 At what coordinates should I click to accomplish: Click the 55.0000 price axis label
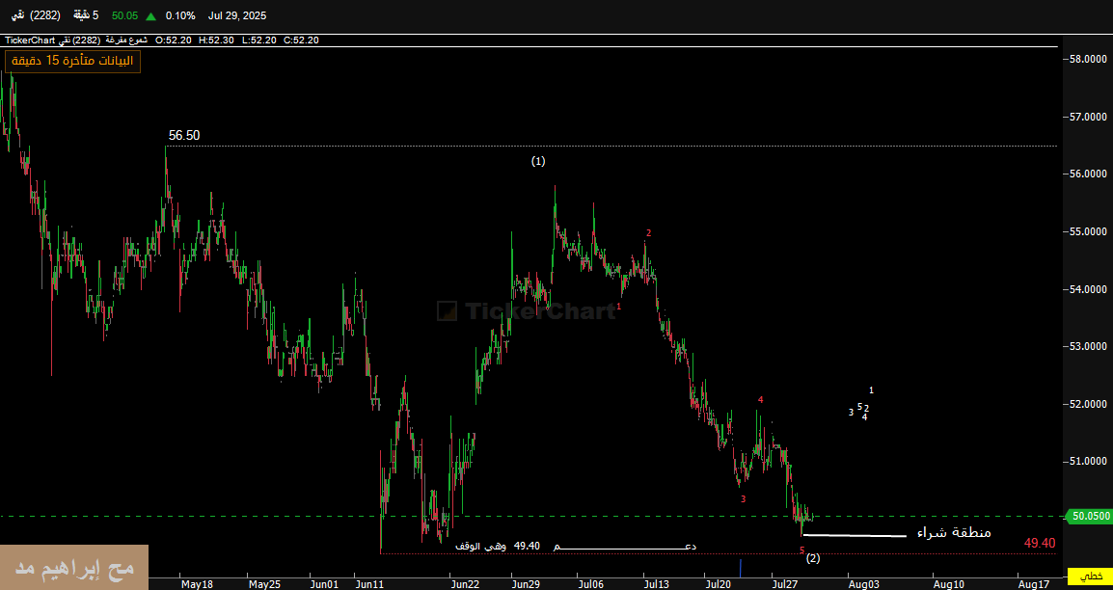pyautogui.click(x=1087, y=232)
